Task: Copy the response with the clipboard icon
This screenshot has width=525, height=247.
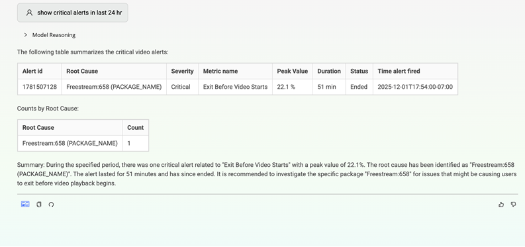Action: 39,205
